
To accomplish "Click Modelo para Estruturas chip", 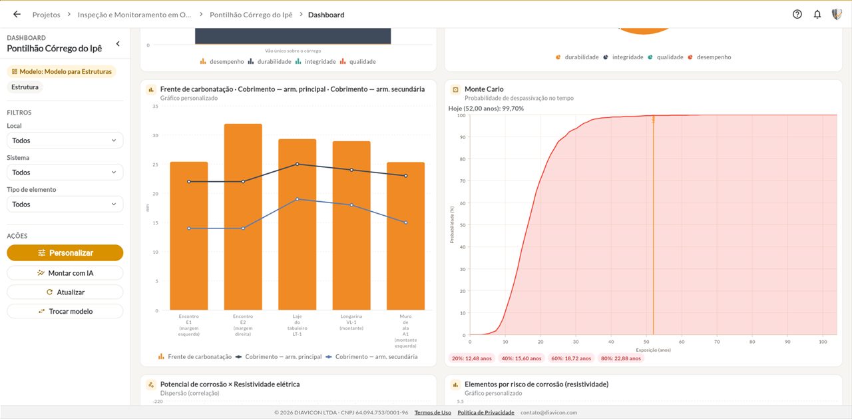I will pyautogui.click(x=61, y=71).
